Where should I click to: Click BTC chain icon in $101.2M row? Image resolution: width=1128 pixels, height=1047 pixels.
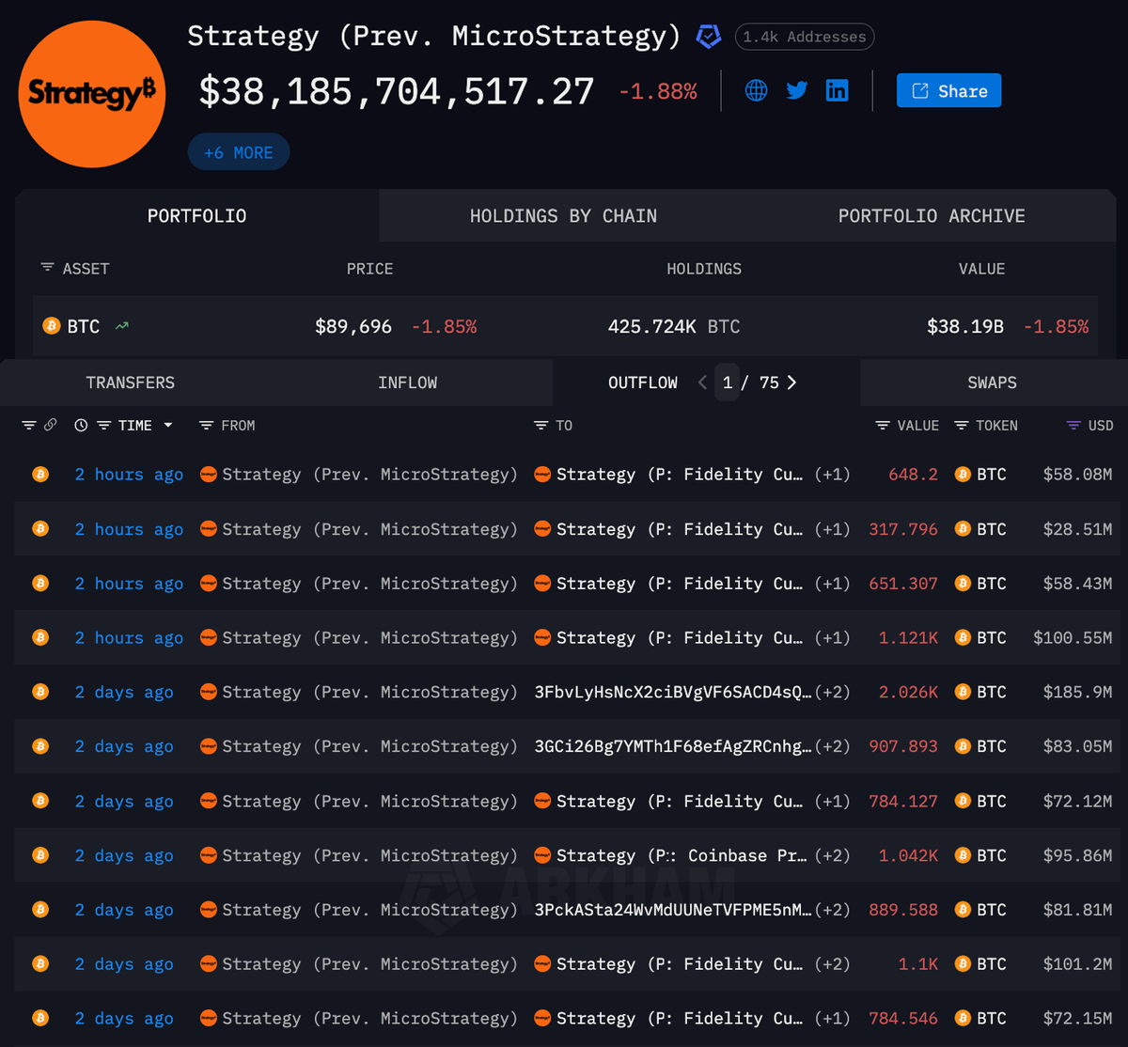(x=40, y=964)
